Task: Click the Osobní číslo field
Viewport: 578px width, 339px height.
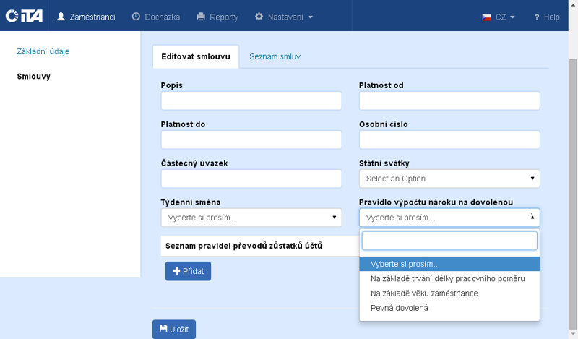Action: click(x=449, y=140)
